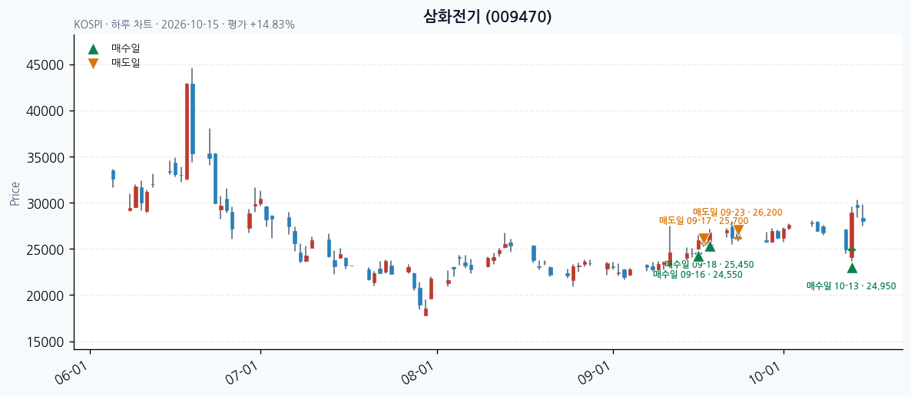Image resolution: width=911 pixels, height=396 pixels.
Task: Click the chart title 삼화전기 (009470)
Action: 488,17
